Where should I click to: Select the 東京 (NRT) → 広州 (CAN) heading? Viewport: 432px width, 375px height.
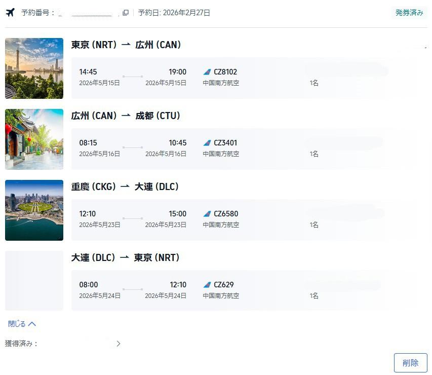126,45
